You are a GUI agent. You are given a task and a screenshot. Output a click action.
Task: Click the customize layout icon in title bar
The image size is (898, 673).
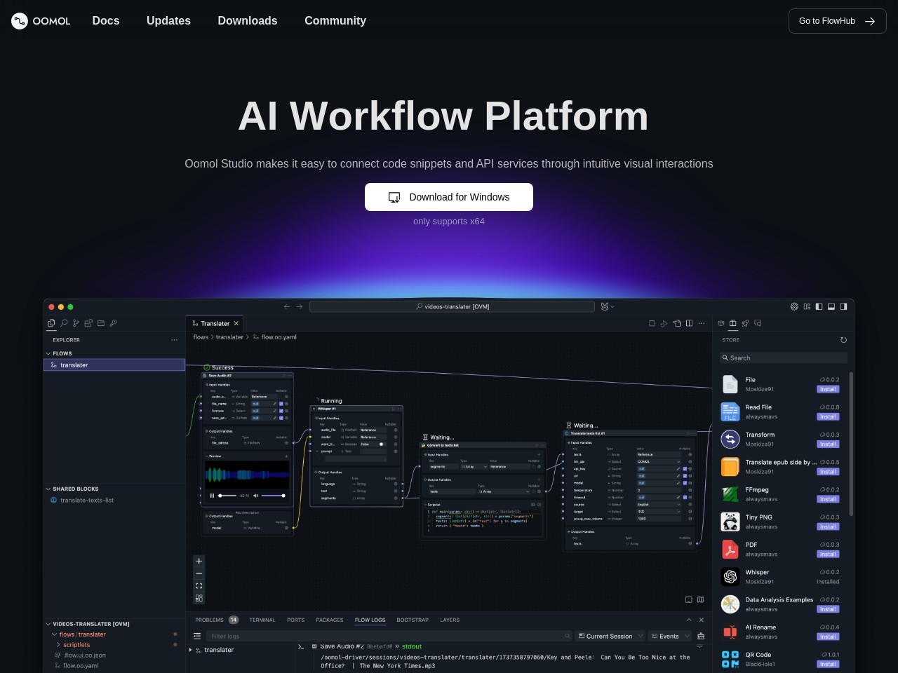point(807,306)
